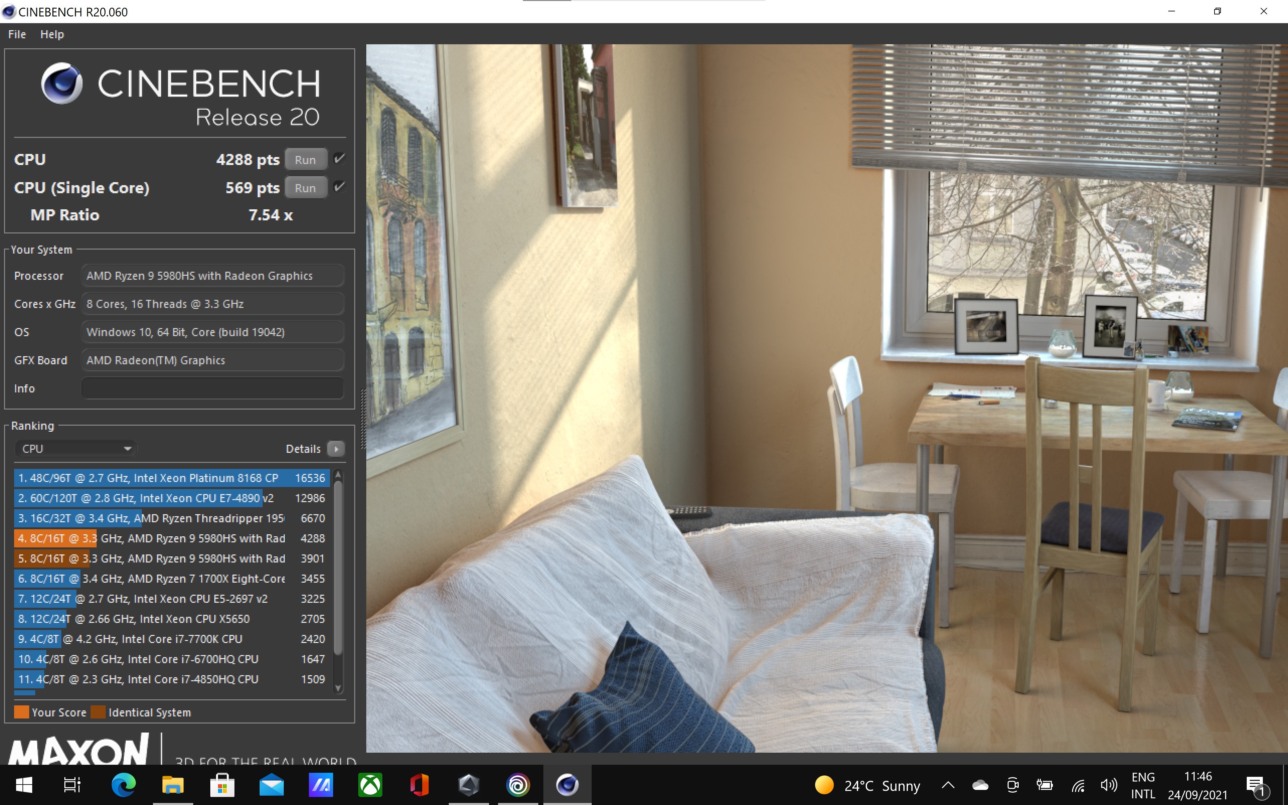Toggle the CPU Single Core checkbox
Screen dimensions: 1288x805
click(339, 187)
